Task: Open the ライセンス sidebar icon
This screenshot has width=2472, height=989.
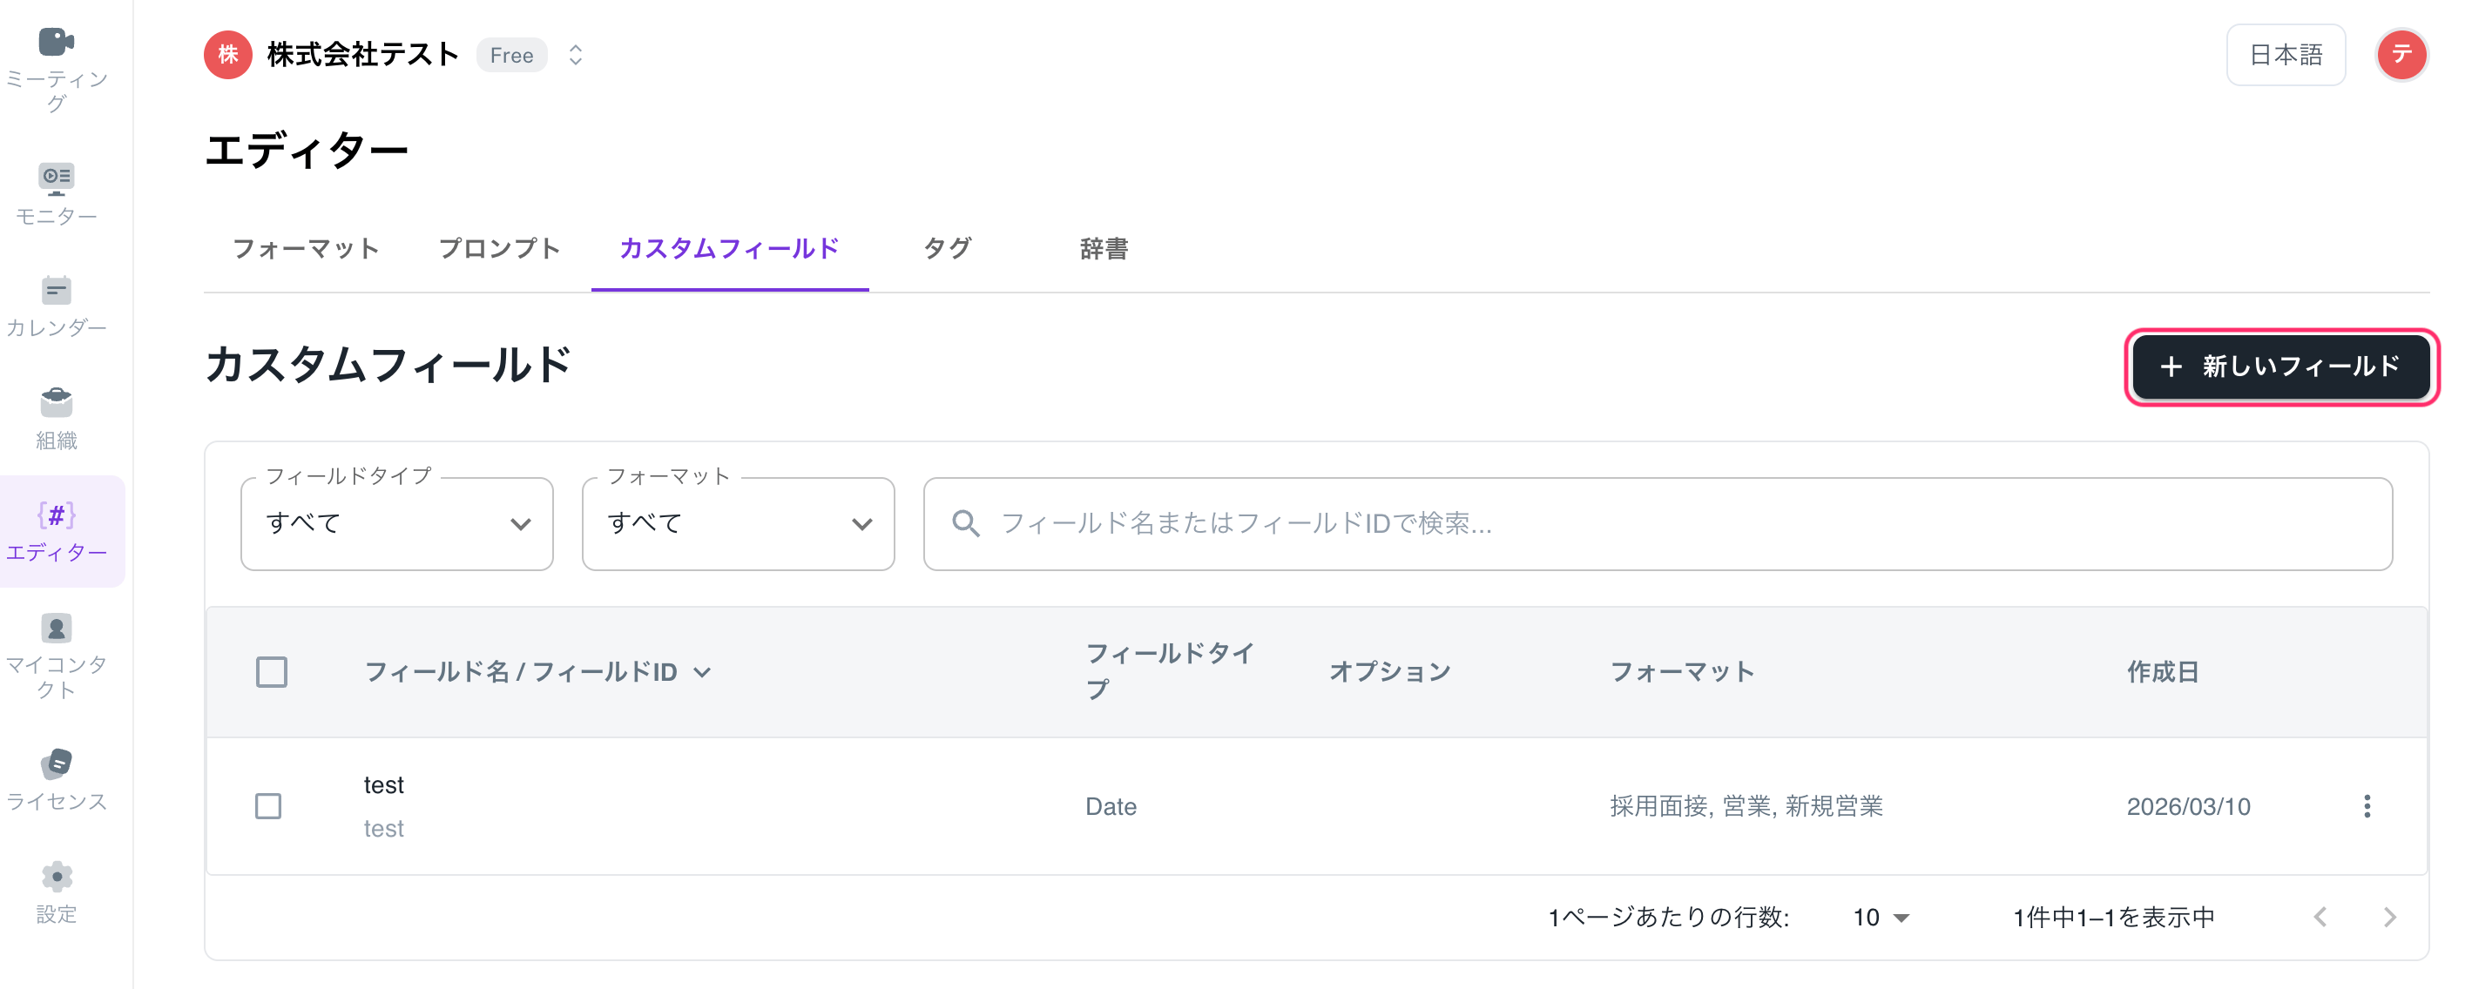Action: tap(56, 764)
